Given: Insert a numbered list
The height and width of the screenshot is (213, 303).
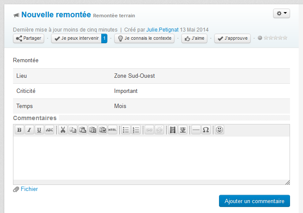Looking at the screenshot, I should pos(136,130).
